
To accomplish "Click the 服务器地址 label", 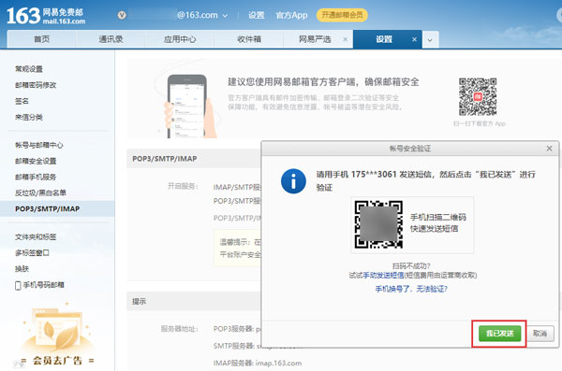I will point(179,329).
